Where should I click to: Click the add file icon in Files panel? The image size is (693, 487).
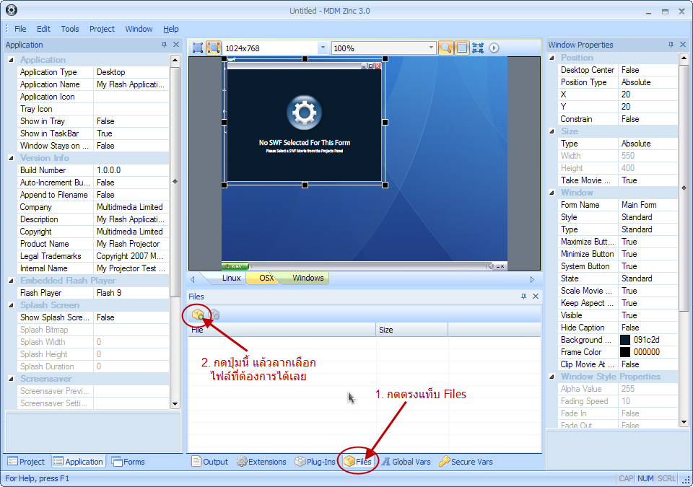coord(198,315)
